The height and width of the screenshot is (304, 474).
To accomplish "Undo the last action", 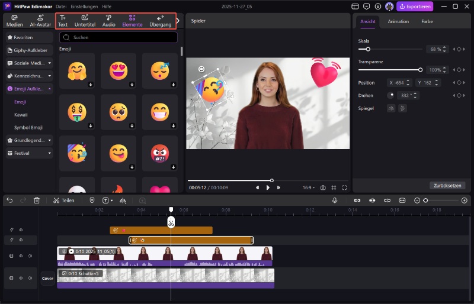I will pos(9,200).
